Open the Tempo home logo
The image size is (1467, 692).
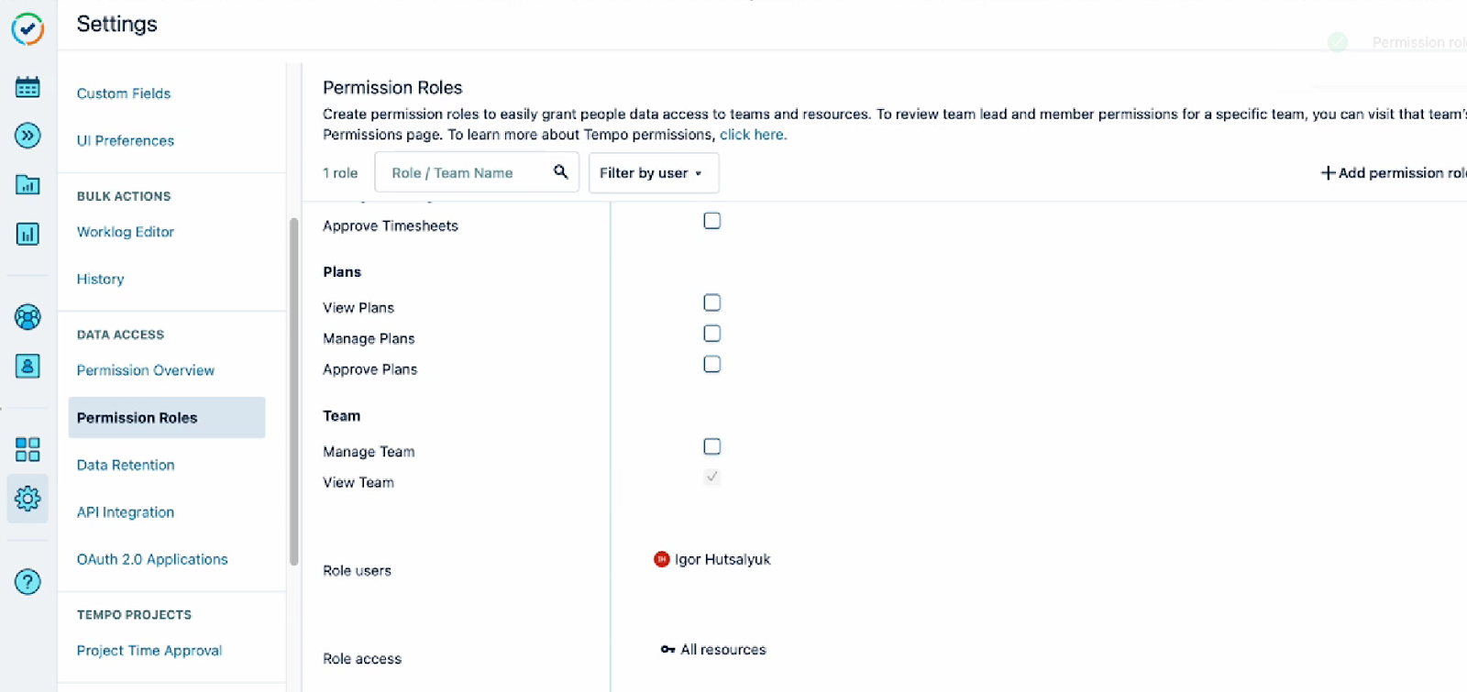tap(28, 29)
